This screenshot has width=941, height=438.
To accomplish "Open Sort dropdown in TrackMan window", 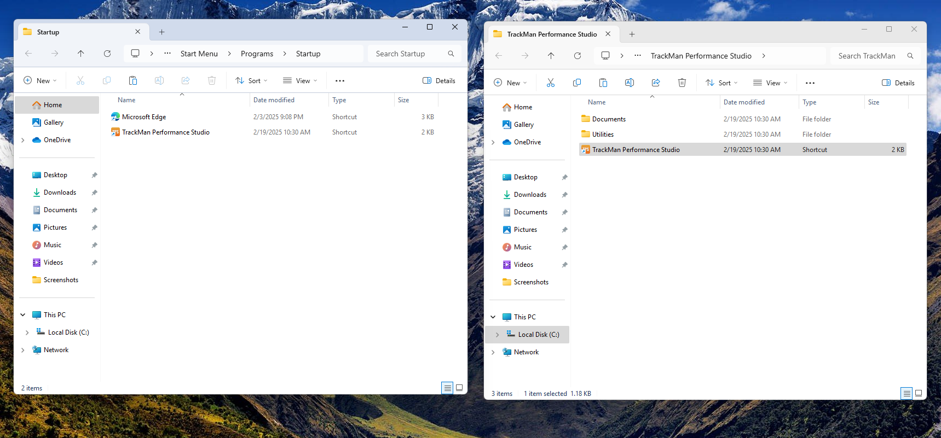I will (x=721, y=83).
